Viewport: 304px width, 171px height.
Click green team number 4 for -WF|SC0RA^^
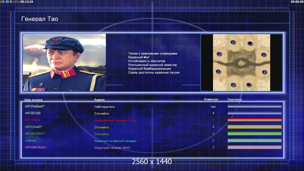213,134
